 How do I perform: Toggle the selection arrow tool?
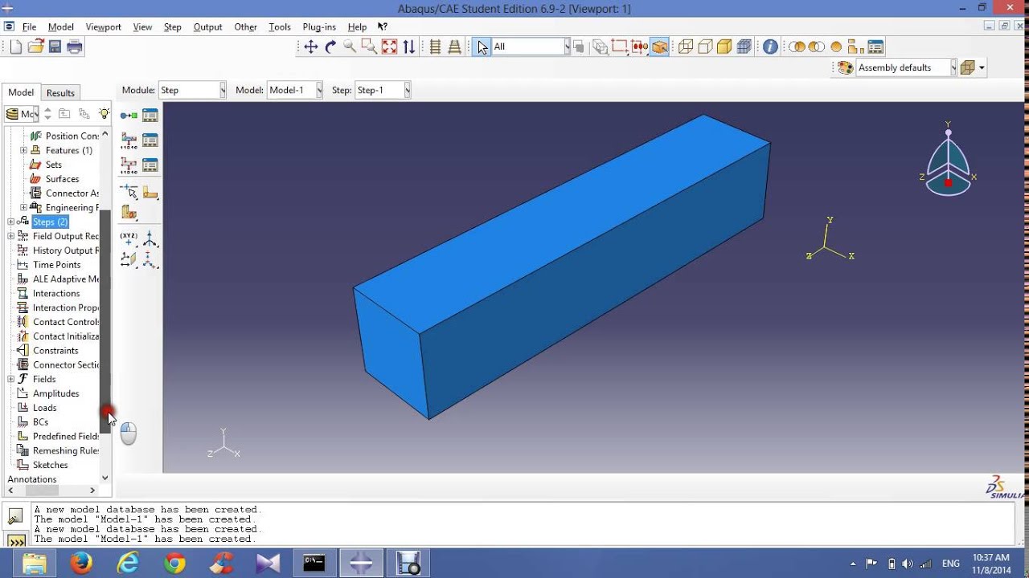(482, 47)
